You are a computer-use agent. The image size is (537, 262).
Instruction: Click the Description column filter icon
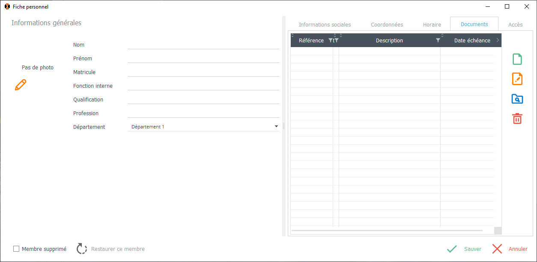438,40
